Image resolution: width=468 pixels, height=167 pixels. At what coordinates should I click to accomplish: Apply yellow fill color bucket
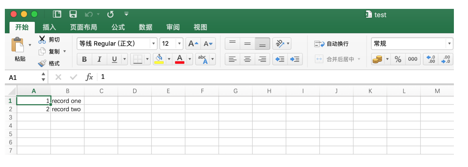(159, 59)
